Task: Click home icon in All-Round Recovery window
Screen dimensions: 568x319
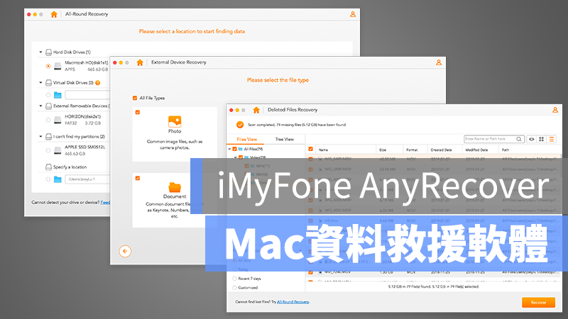Action: (54, 14)
